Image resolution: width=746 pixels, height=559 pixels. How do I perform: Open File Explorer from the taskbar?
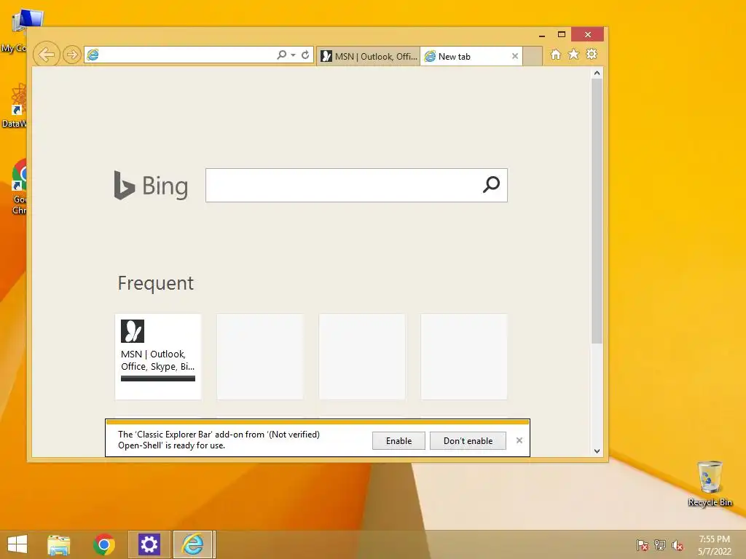point(58,544)
